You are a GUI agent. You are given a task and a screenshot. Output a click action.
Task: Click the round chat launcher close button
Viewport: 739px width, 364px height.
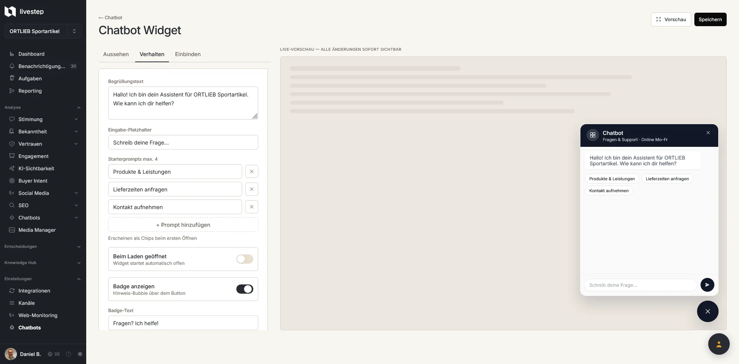(x=708, y=311)
